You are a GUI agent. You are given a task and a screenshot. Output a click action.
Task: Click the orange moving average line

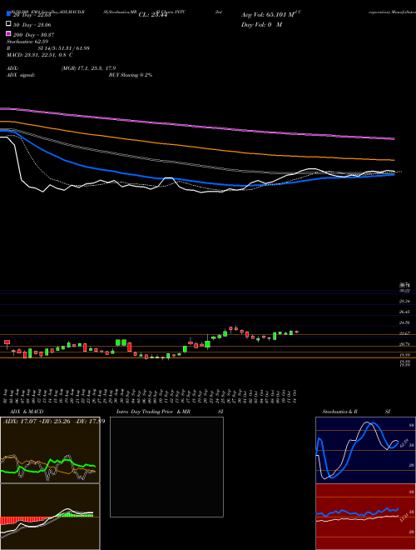[197, 146]
